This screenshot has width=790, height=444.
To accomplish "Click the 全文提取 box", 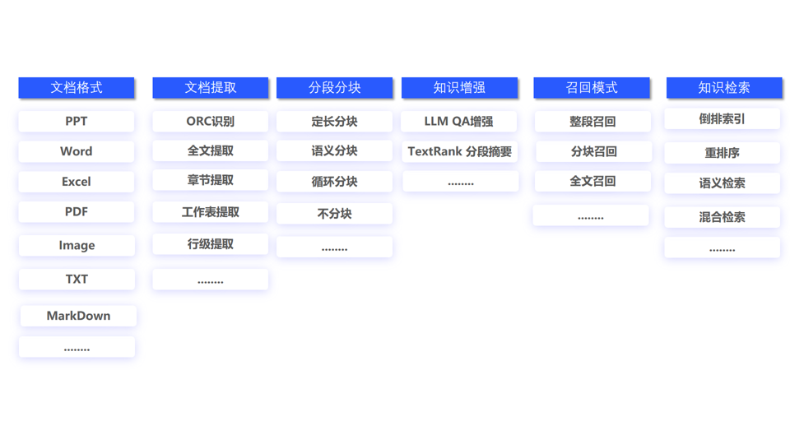I will click(x=210, y=150).
